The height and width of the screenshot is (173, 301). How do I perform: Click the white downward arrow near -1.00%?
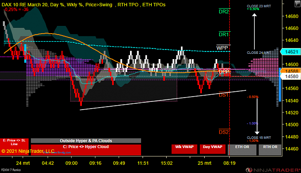(x=257, y=116)
